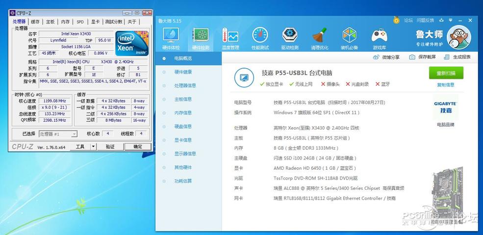The height and width of the screenshot is (235, 483).
Task: Click the CPU-Z 验证 validate button
Action: 110,147
